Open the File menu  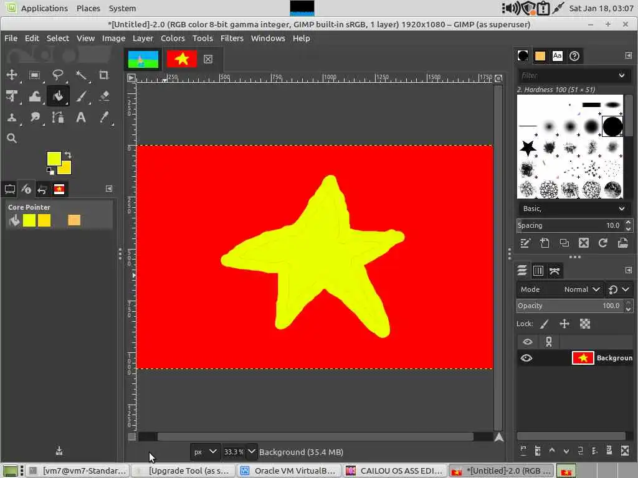tap(11, 38)
